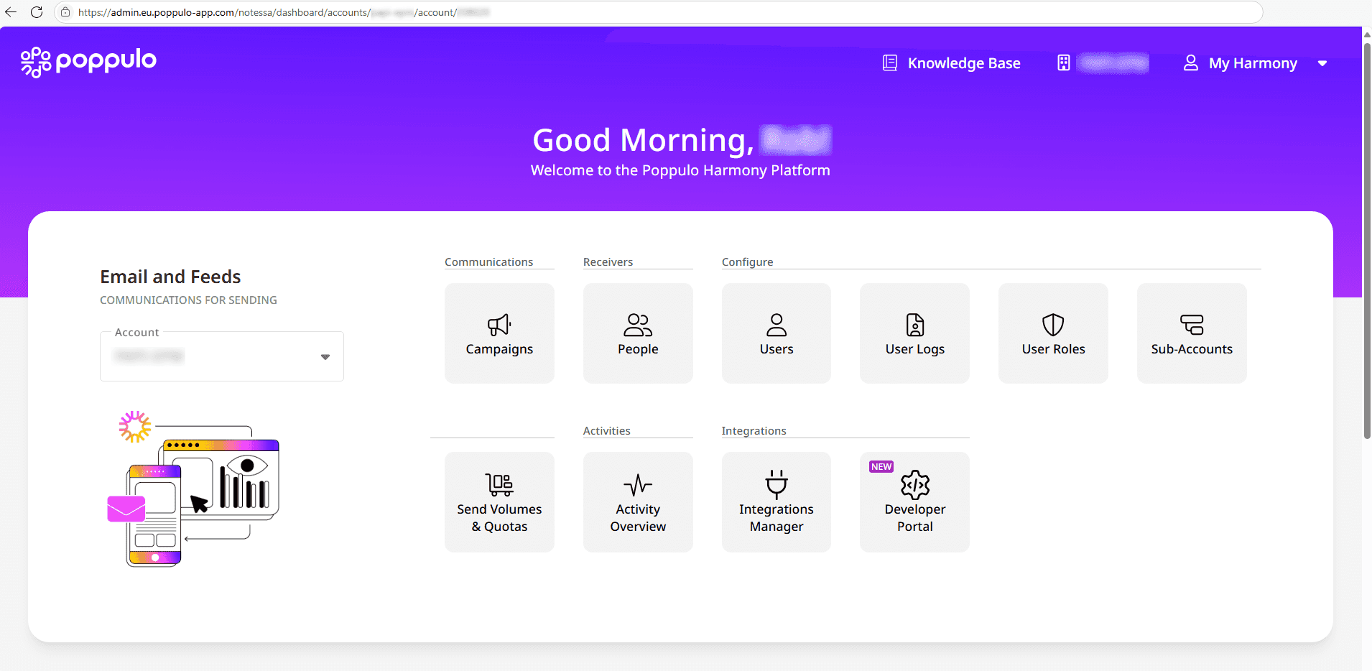Open the Account selector dropdown
The height and width of the screenshot is (671, 1372).
pyautogui.click(x=222, y=356)
